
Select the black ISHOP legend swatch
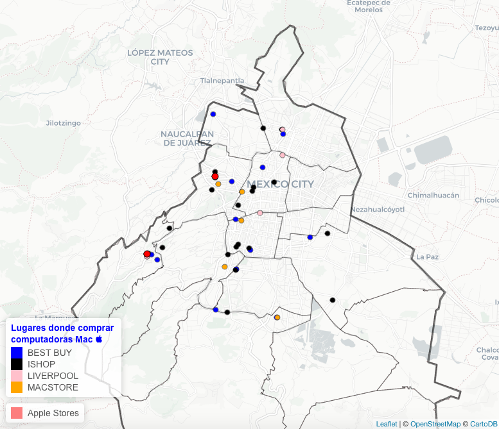pyautogui.click(x=17, y=364)
